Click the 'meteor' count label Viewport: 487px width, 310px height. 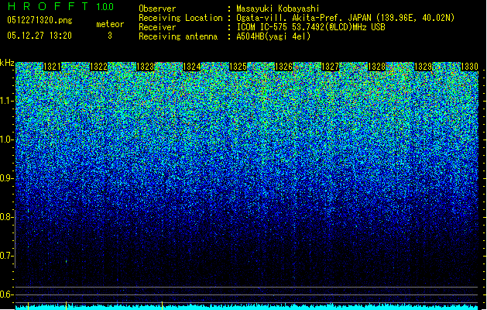pos(110,24)
